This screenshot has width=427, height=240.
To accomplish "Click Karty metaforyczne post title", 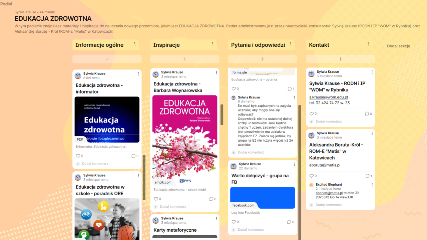I will [175, 230].
